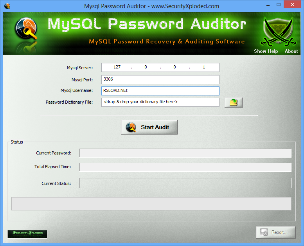
Task: Click the Mysql Server label
Action: 80,68
